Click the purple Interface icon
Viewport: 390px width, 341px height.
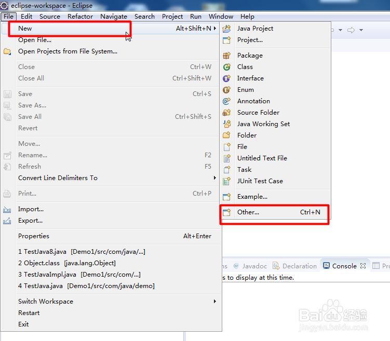[226, 78]
